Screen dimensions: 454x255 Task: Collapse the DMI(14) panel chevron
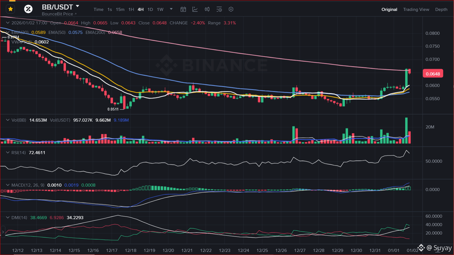(8, 218)
